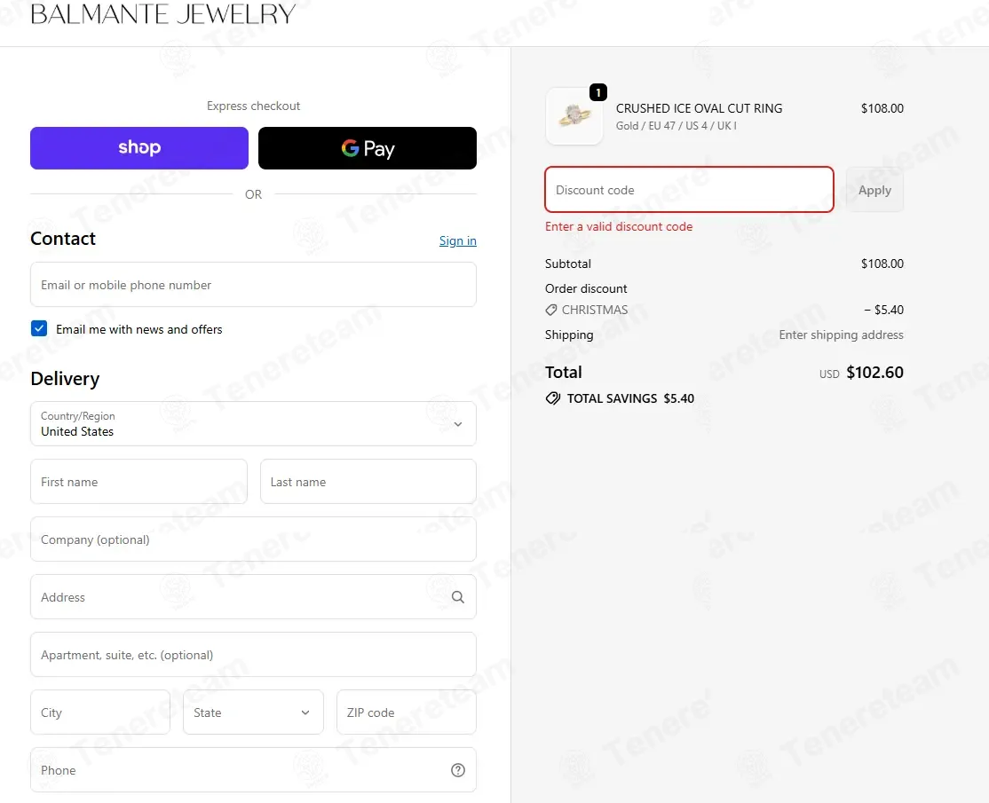
Task: Click the Email or mobile phone field
Action: click(x=254, y=285)
